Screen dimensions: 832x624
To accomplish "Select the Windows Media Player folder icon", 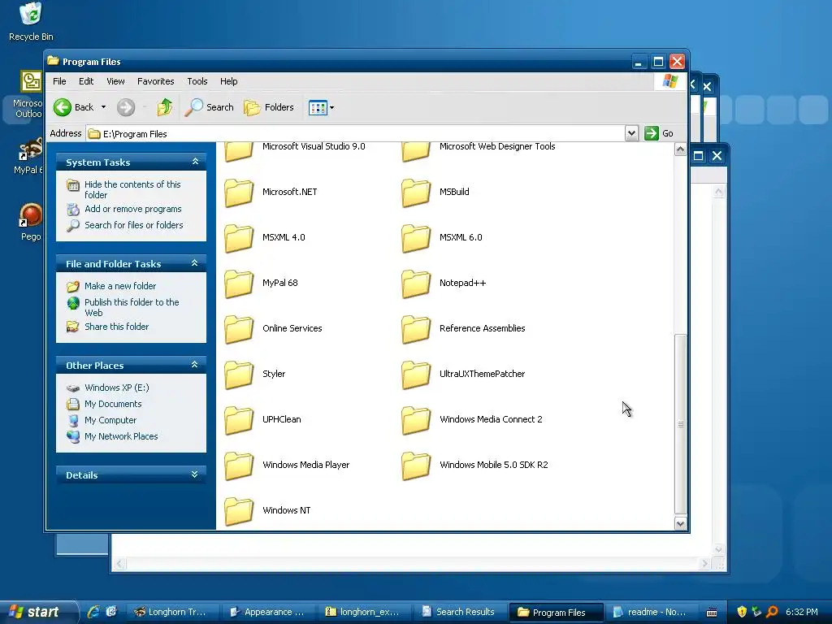I will coord(239,466).
